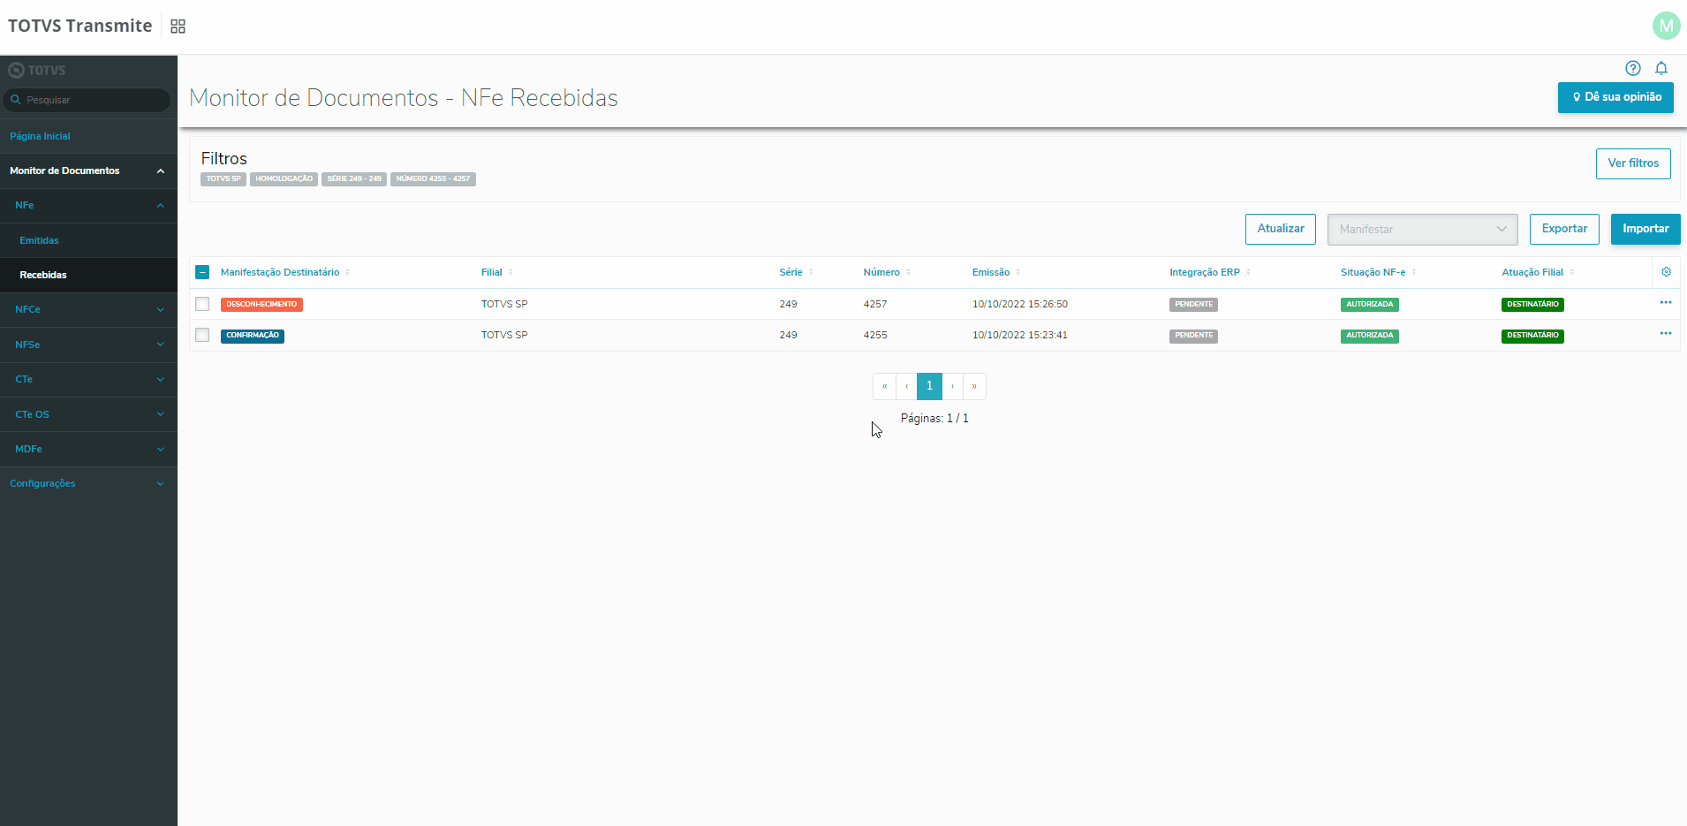Expand the CTe submenu
Image resolution: width=1687 pixels, height=826 pixels.
click(88, 379)
